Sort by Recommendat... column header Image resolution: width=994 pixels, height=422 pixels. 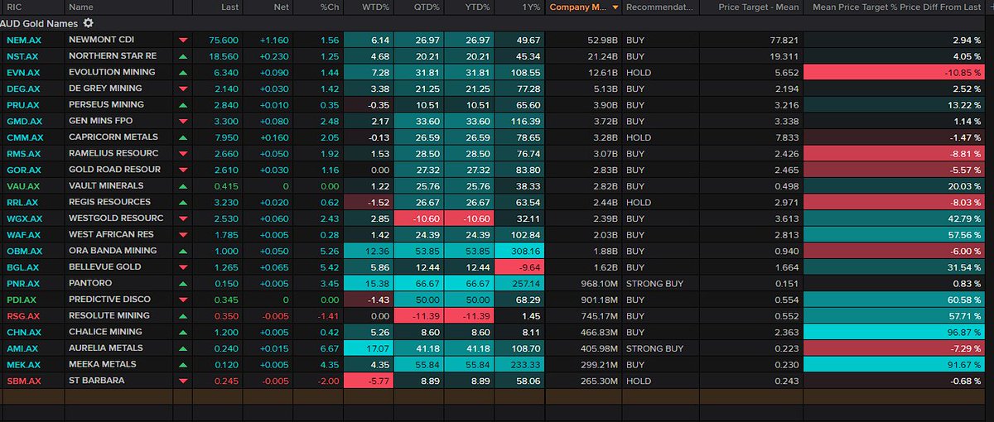(x=659, y=7)
